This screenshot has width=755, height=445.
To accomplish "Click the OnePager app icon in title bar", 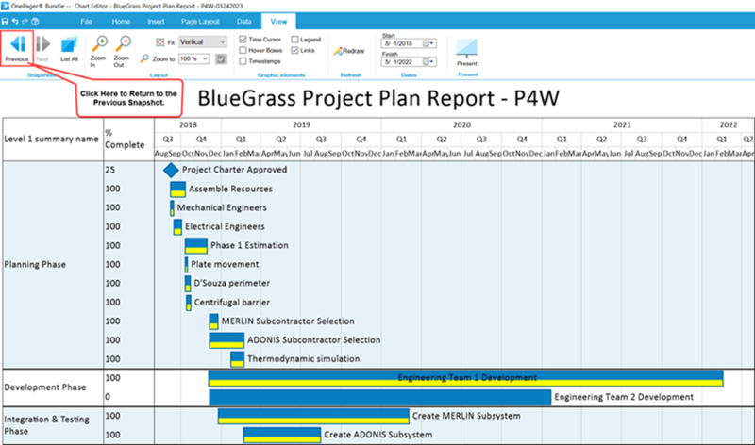I will coord(5,6).
